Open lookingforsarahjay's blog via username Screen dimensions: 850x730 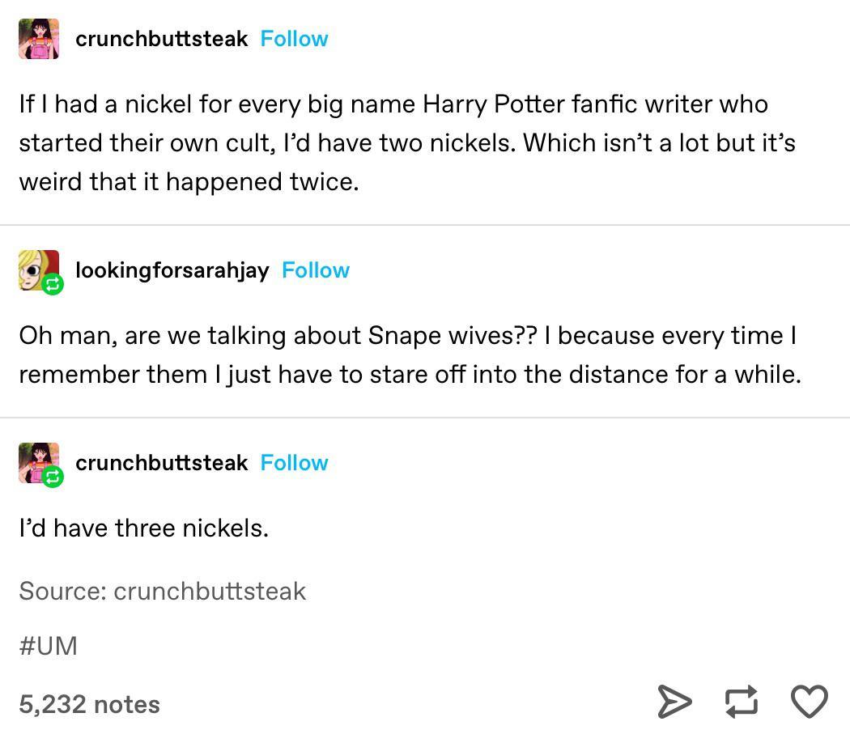pos(172,270)
